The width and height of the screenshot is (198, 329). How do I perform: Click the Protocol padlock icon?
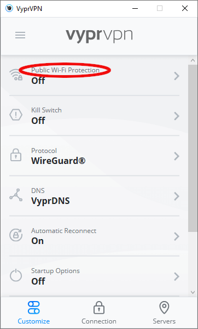16,155
